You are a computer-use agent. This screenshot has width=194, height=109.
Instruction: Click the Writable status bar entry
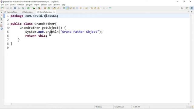[x=99, y=107]
